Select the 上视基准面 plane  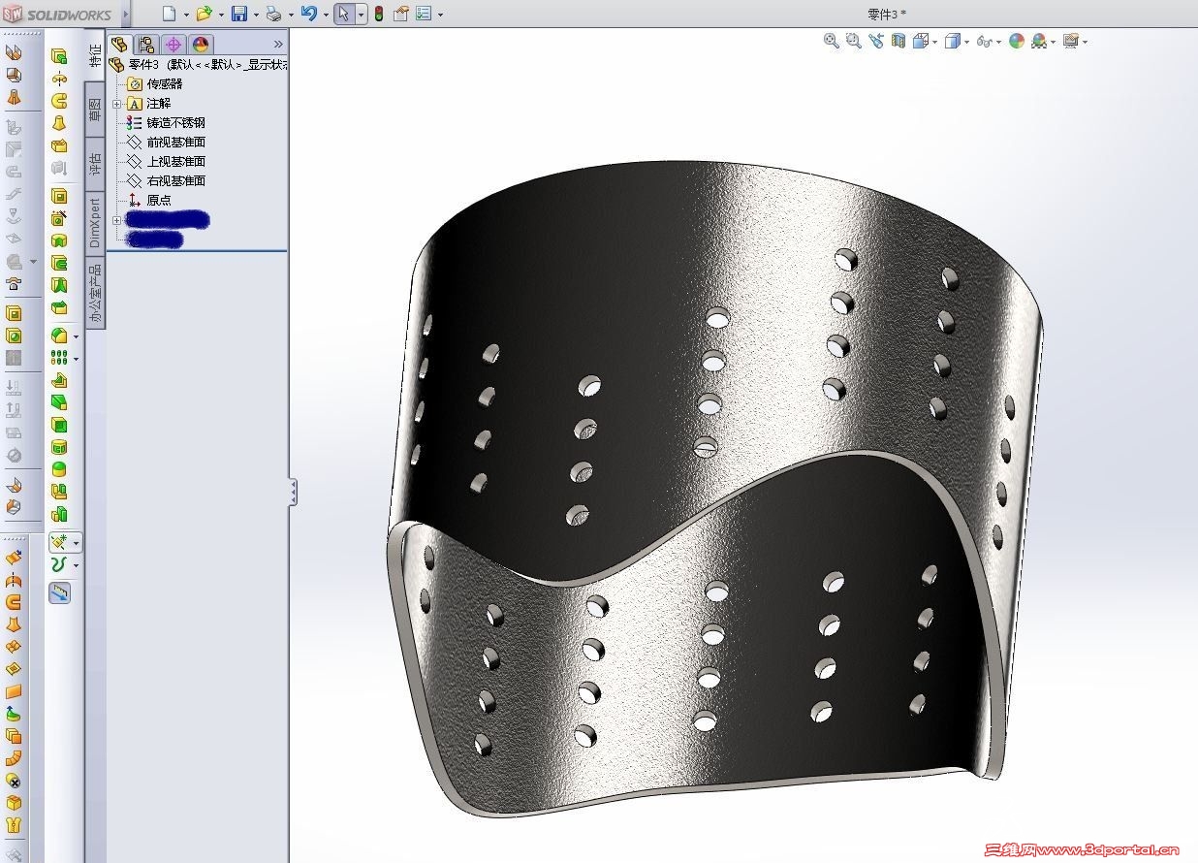pyautogui.click(x=166, y=161)
